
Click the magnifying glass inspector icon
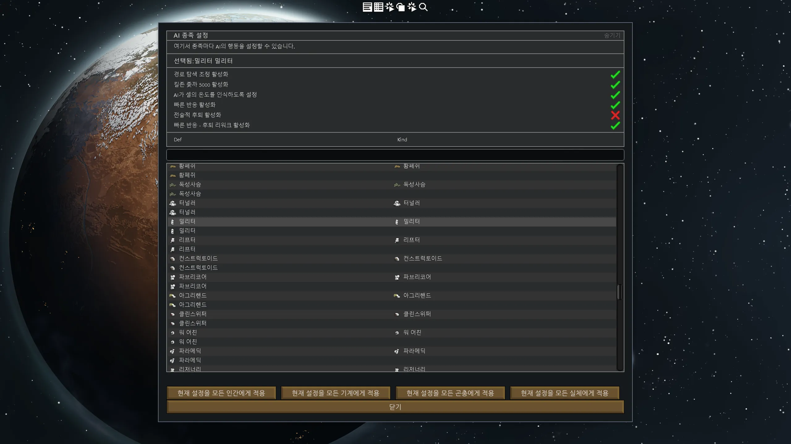423,7
